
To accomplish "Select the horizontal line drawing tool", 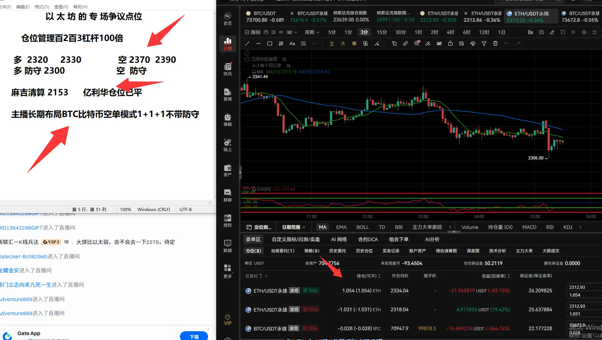I will (x=259, y=43).
